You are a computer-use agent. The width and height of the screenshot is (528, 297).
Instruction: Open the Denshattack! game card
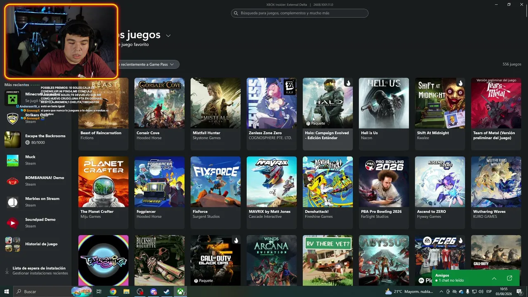point(328,193)
